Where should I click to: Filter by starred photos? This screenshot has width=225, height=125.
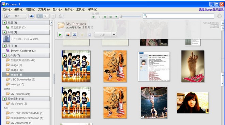point(93,17)
